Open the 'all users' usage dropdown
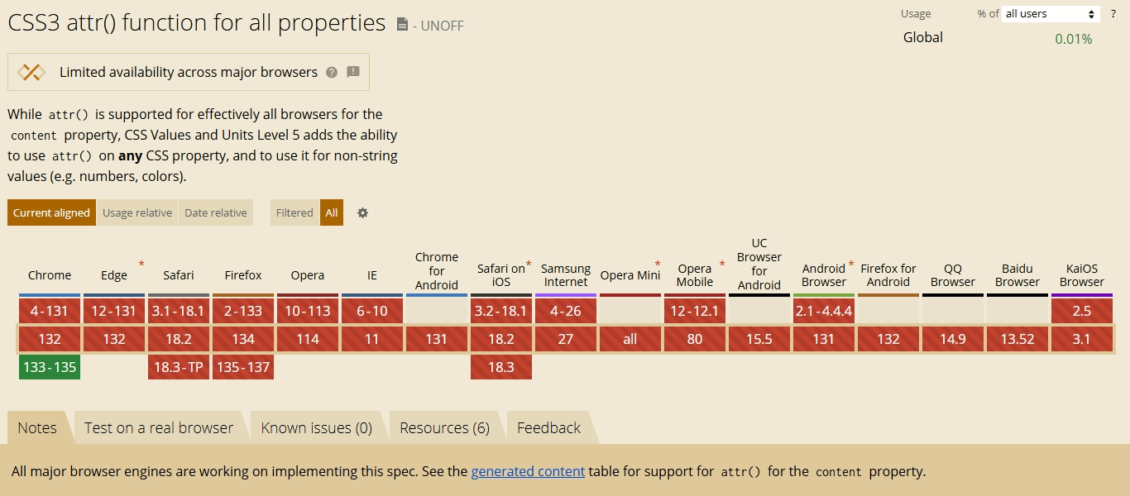Screen dimensions: 1130x496 [1050, 14]
